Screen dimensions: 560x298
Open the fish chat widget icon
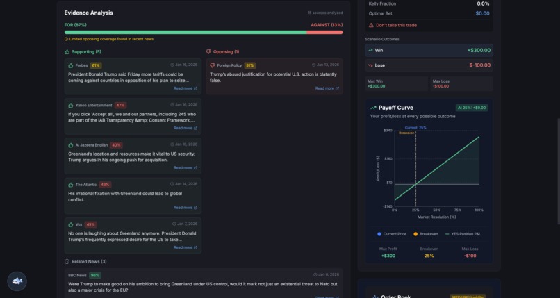pyautogui.click(x=17, y=281)
